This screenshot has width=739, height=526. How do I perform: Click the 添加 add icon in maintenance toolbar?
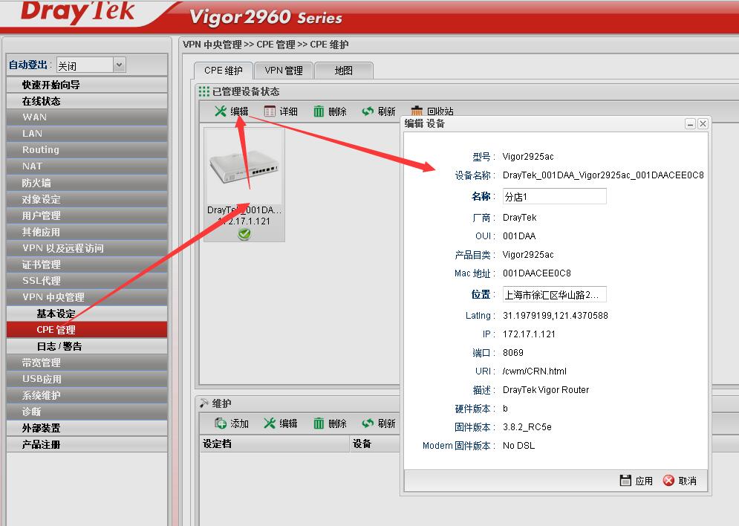[x=220, y=423]
